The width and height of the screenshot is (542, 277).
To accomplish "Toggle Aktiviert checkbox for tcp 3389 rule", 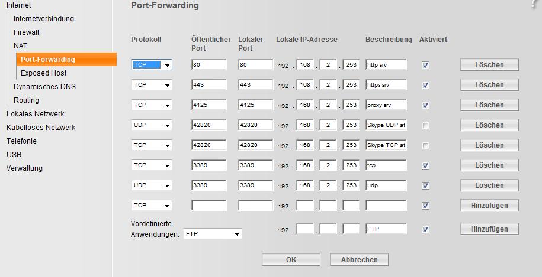I will pos(425,165).
